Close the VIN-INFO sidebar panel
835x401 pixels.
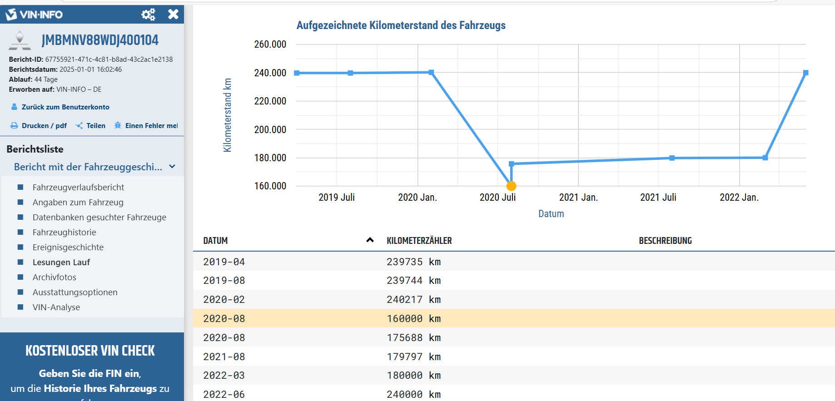point(173,14)
